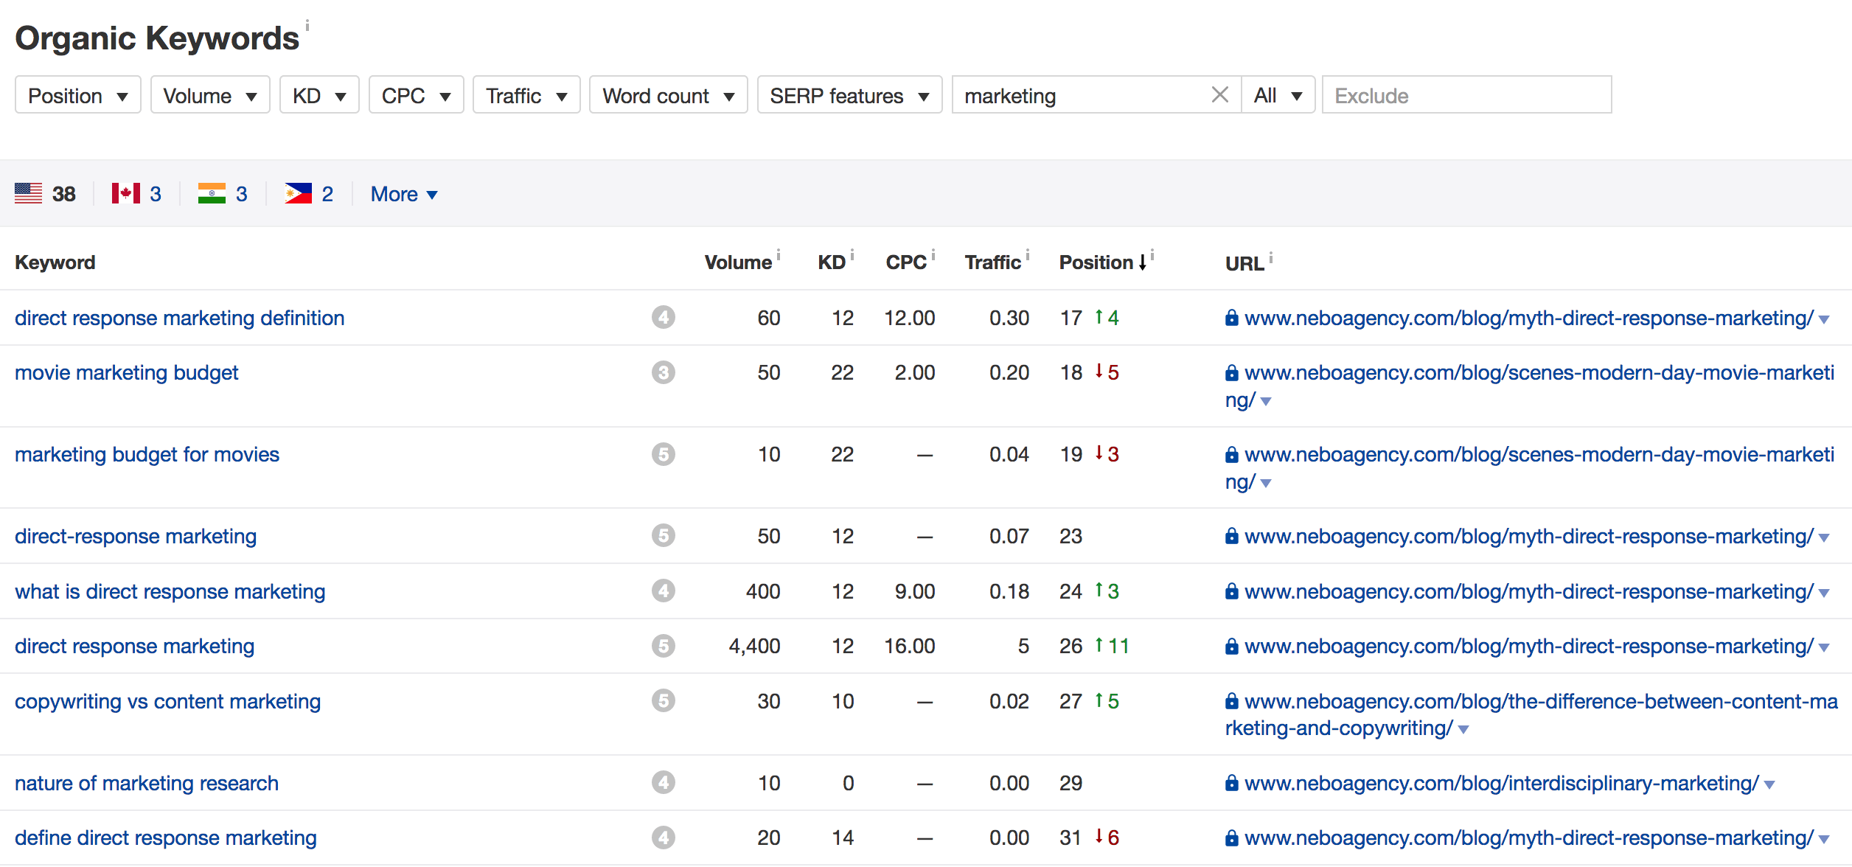Open keyword 'copywriting vs content marketing'
This screenshot has height=867, width=1852.
[167, 701]
